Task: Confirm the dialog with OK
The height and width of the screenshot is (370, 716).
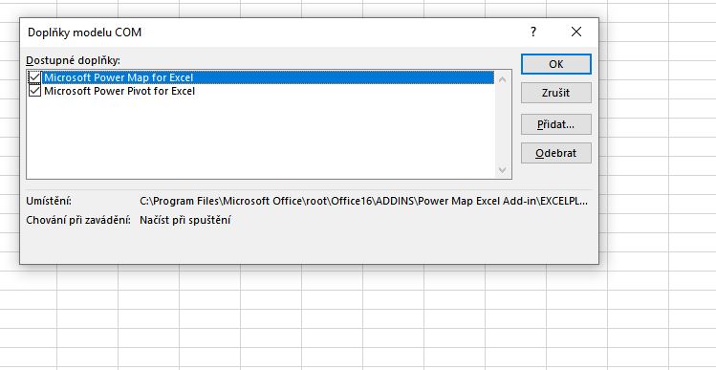Action: click(x=556, y=64)
